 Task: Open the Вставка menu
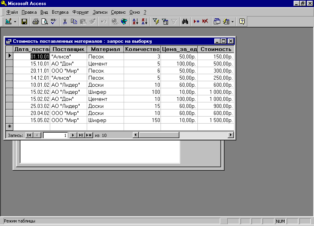[x=60, y=12]
